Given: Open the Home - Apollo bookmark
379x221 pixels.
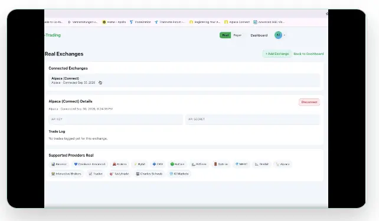Looking at the screenshot, I should [x=114, y=22].
